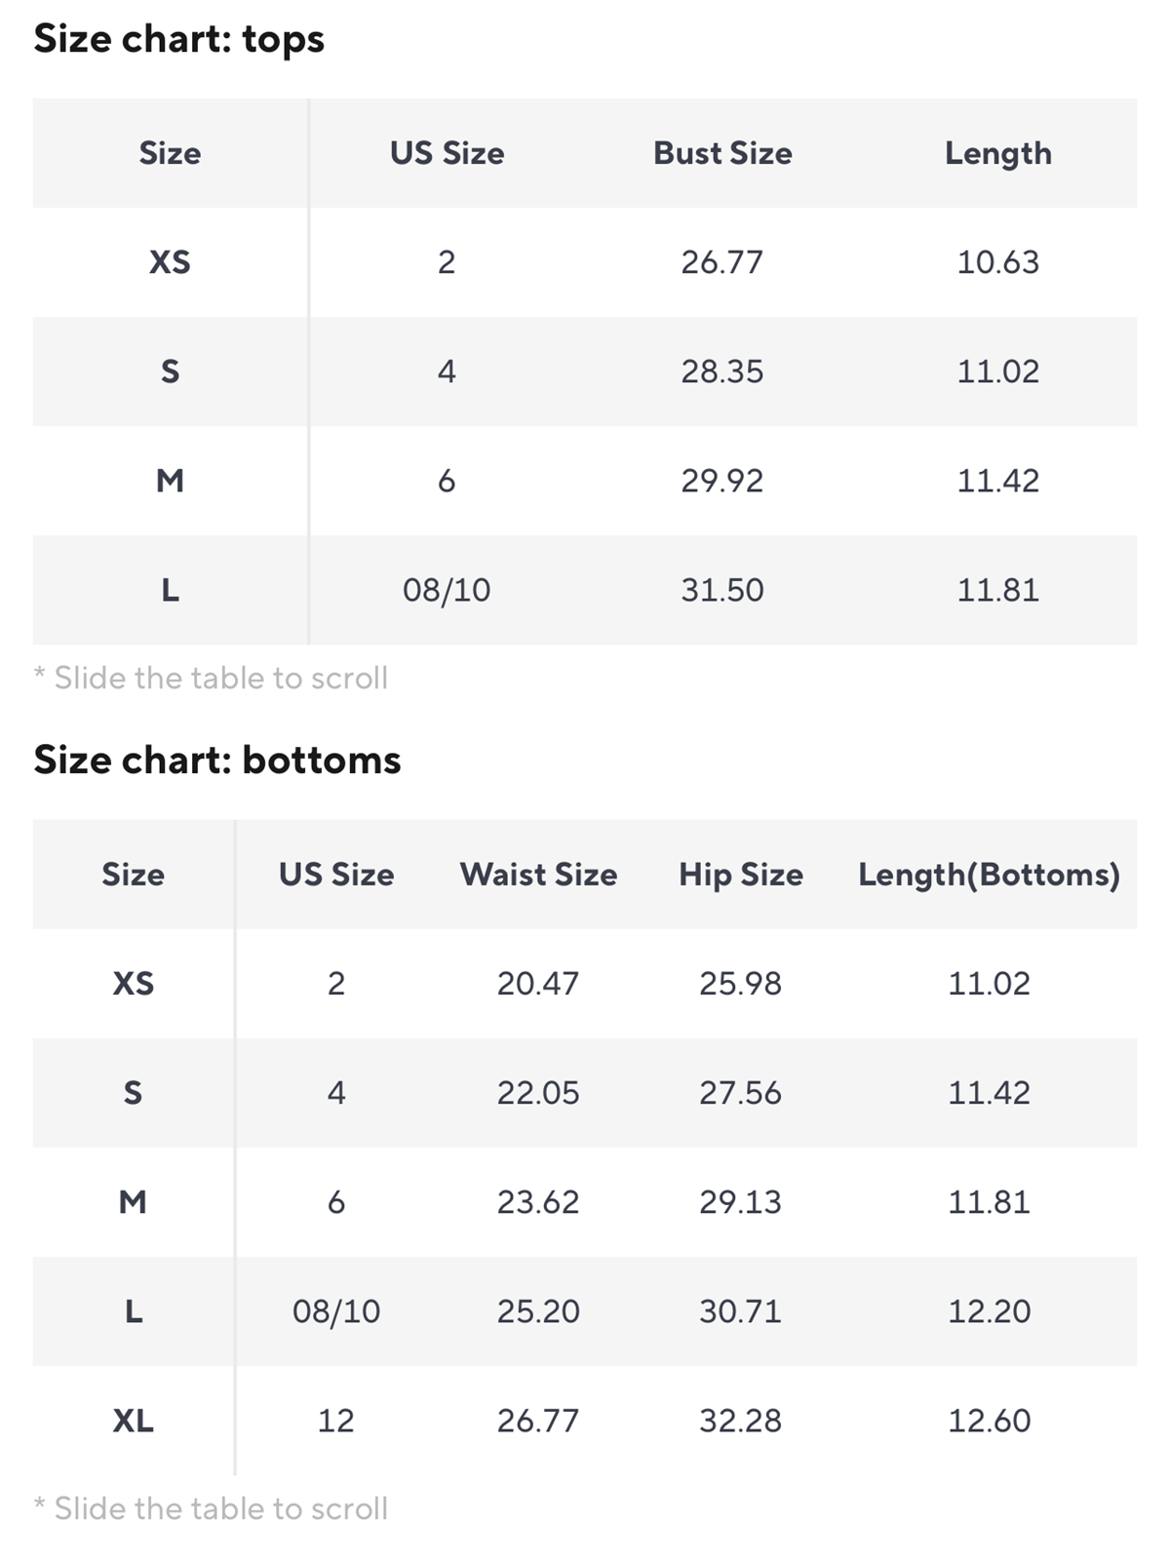The image size is (1170, 1563).
Task: Select US size 08/10 in tops chart
Action: (447, 590)
